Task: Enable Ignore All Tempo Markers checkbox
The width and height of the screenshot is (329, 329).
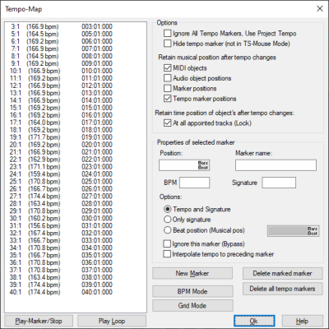Action: coord(167,34)
